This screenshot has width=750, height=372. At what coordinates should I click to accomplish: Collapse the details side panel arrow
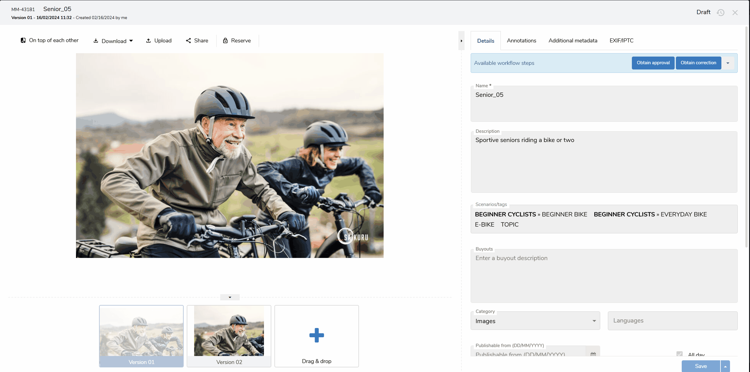click(461, 41)
